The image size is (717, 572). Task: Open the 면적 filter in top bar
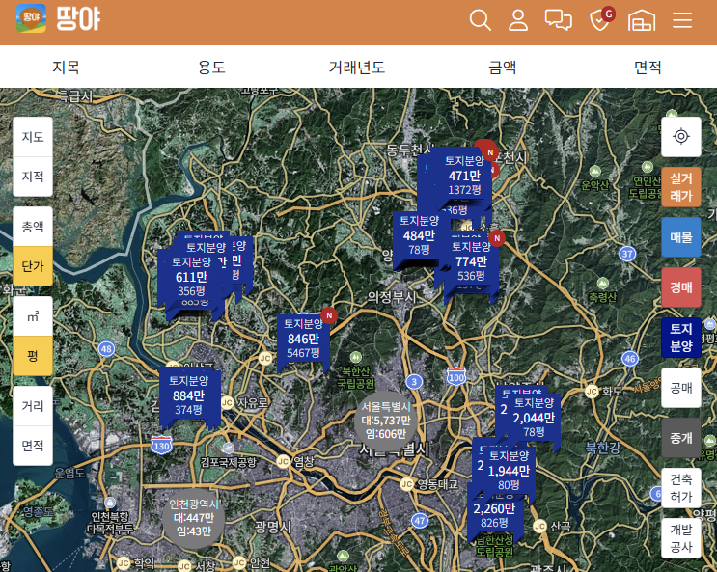(x=648, y=68)
